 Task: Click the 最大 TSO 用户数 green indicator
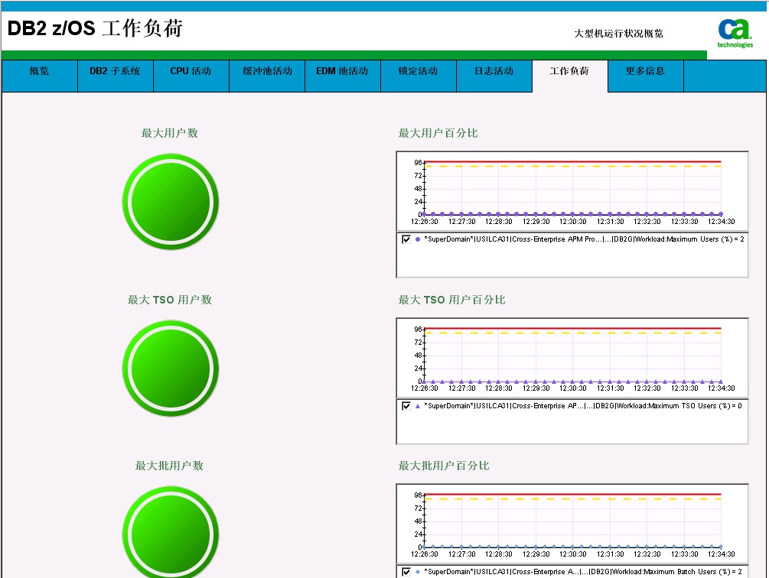coord(171,369)
